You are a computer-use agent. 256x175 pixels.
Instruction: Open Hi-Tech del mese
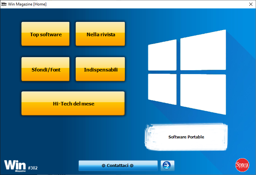point(73,104)
